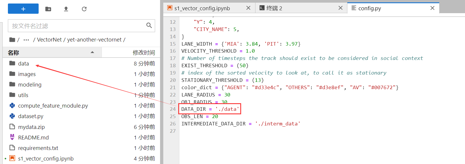Viewport: 465px width, 164px height.
Task: Open s1_vector_config.ipynb notebook file icon
Action: [x=12, y=158]
